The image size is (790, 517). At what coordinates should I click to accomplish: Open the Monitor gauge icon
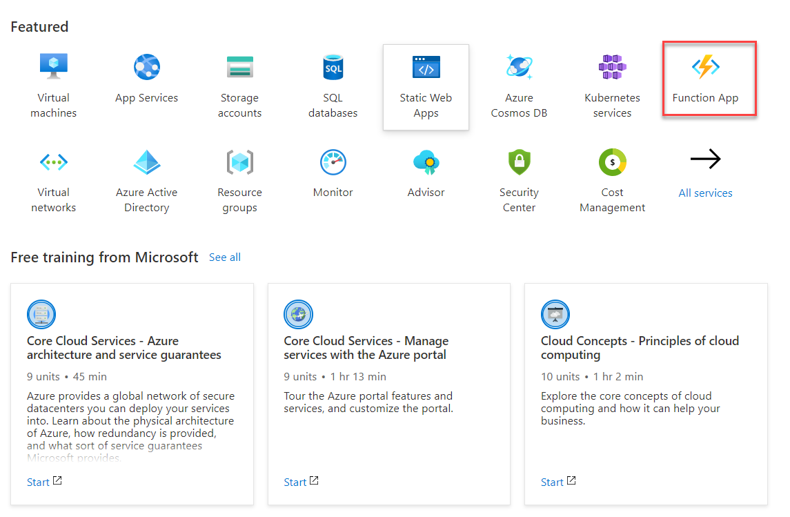pos(333,162)
